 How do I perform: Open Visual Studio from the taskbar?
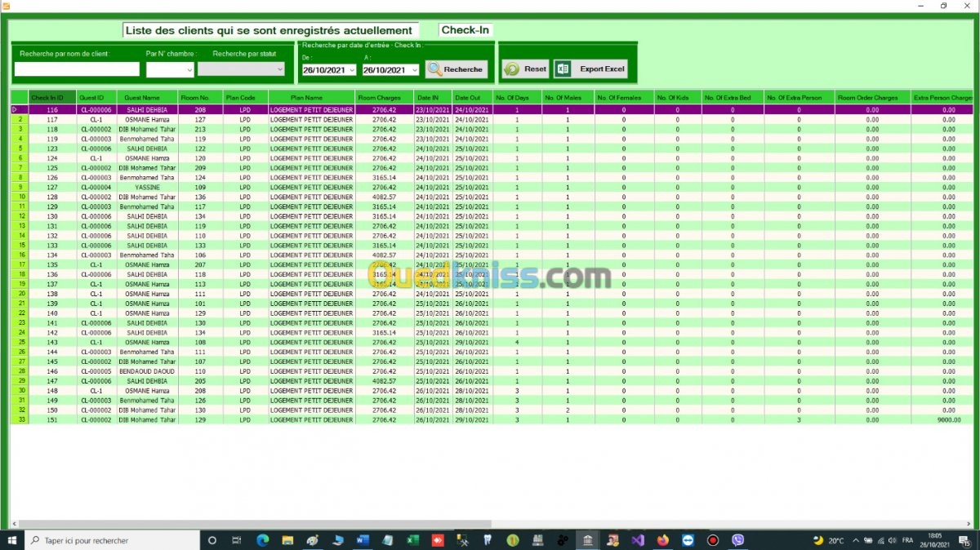[x=638, y=540]
